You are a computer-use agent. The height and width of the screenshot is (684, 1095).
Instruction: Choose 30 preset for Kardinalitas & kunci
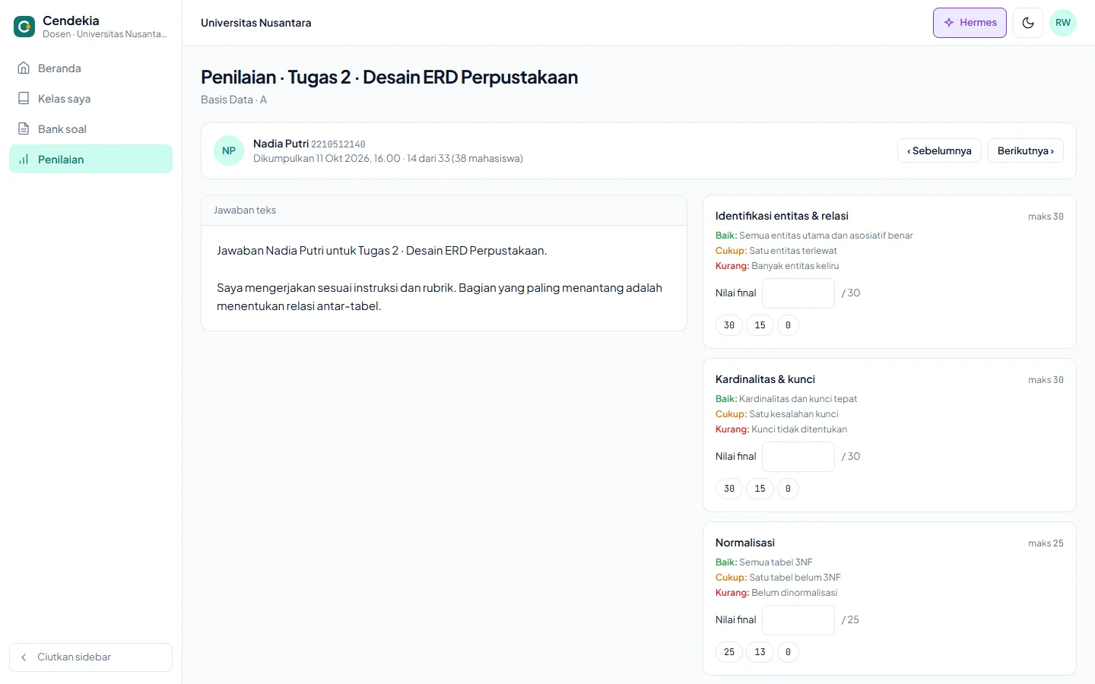[729, 489]
